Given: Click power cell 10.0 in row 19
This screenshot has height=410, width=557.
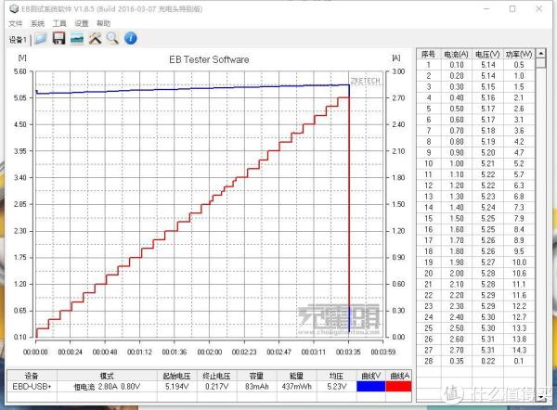Looking at the screenshot, I should [x=519, y=263].
